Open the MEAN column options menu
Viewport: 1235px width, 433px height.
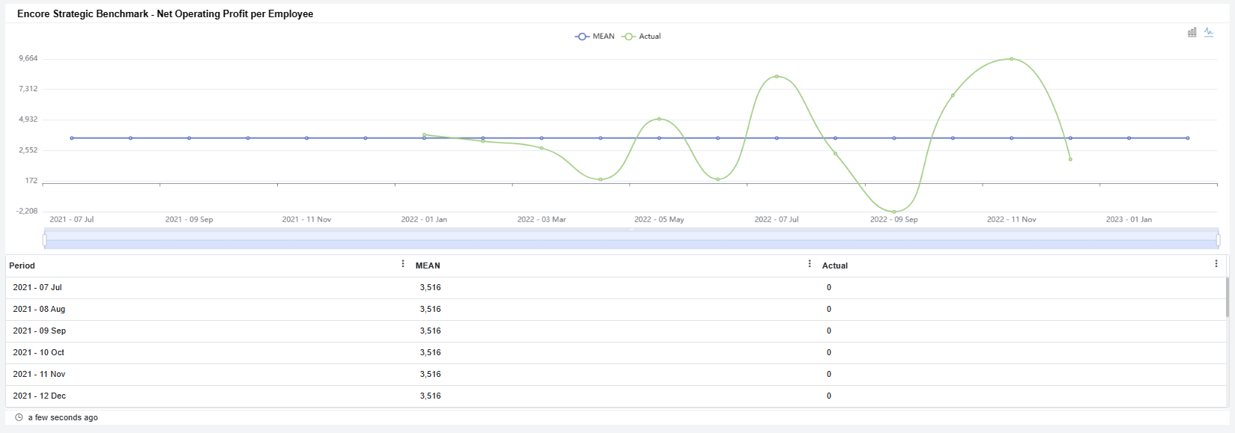[810, 264]
